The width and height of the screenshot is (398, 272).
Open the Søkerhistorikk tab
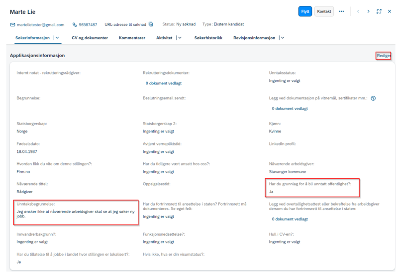pyautogui.click(x=208, y=38)
